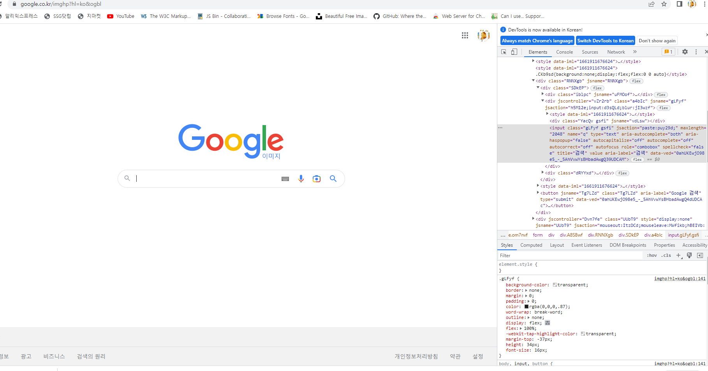Bookmark this page with the star icon
The width and height of the screenshot is (708, 371).
point(664,4)
